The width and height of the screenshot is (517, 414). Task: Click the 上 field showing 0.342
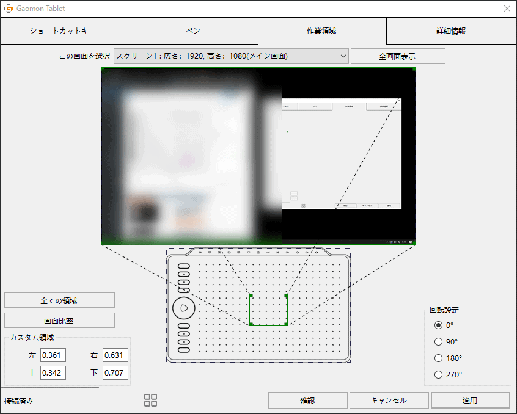pyautogui.click(x=53, y=373)
